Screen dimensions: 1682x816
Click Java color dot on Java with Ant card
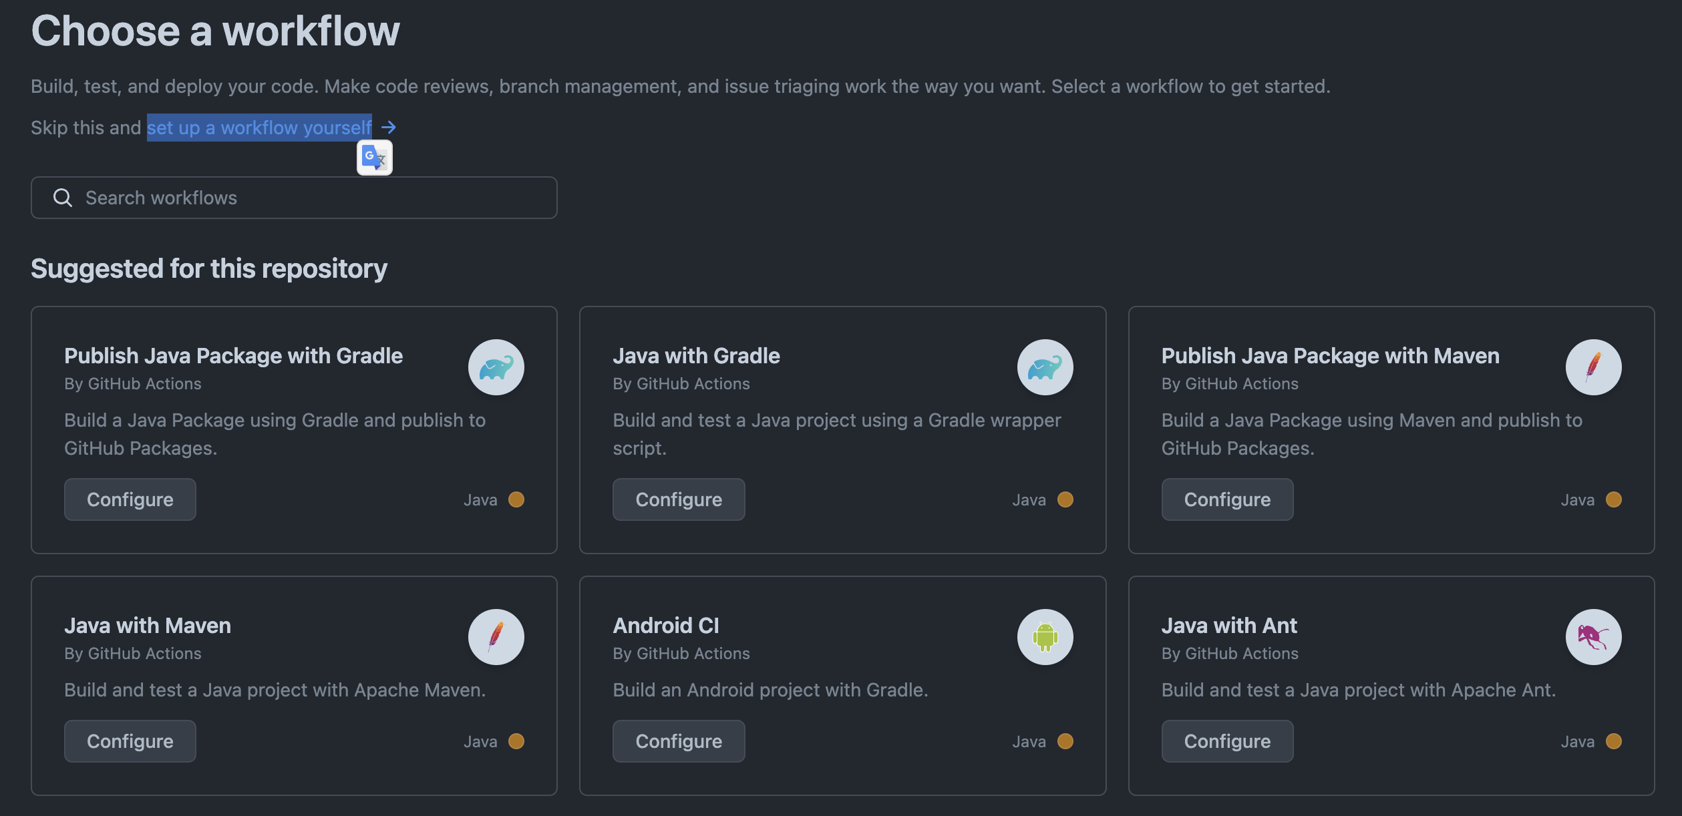tap(1614, 741)
